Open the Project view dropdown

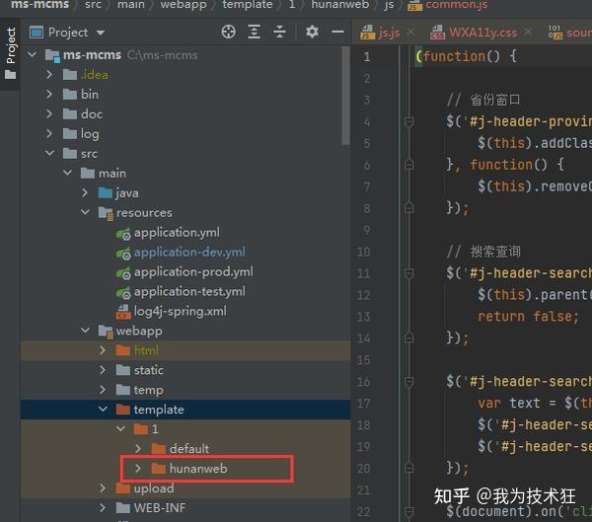tap(67, 33)
